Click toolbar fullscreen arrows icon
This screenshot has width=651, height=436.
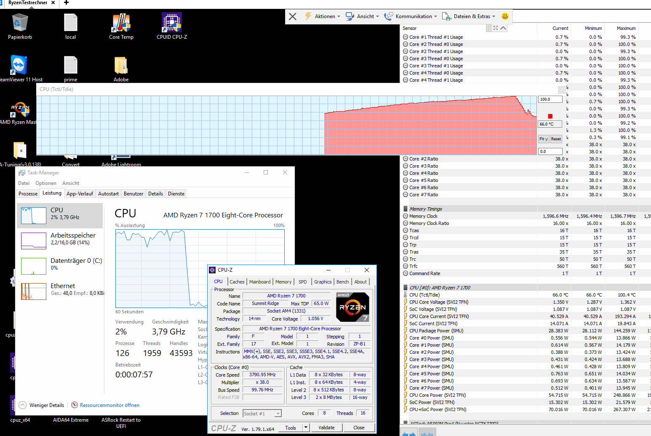coord(496,28)
